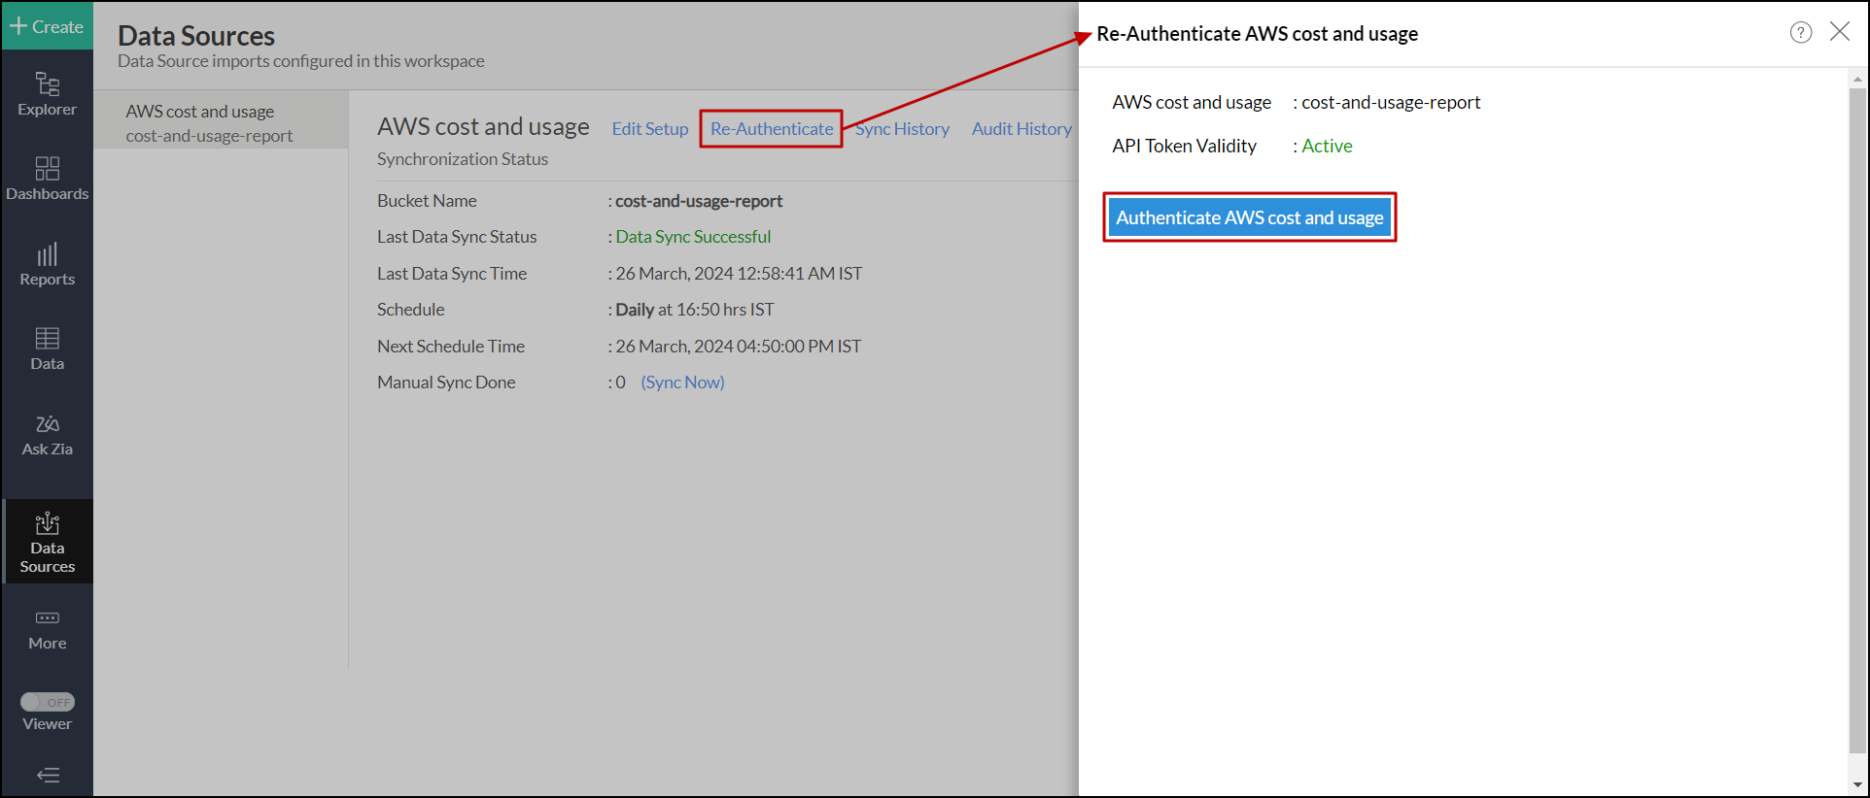Screen dimensions: 1870x798
Task: Collapse the left sidebar panel
Action: pos(48,775)
